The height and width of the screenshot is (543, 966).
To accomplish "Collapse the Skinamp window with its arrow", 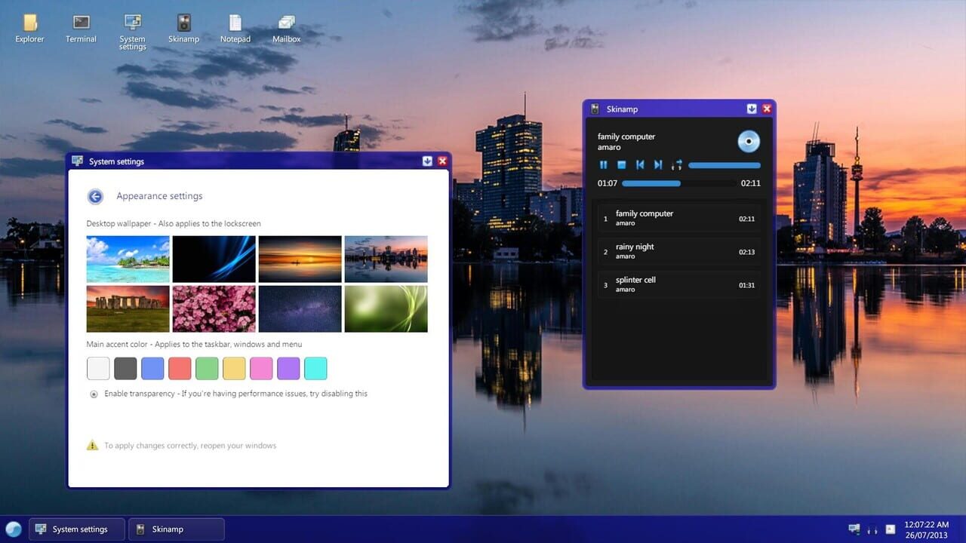I will pyautogui.click(x=752, y=109).
